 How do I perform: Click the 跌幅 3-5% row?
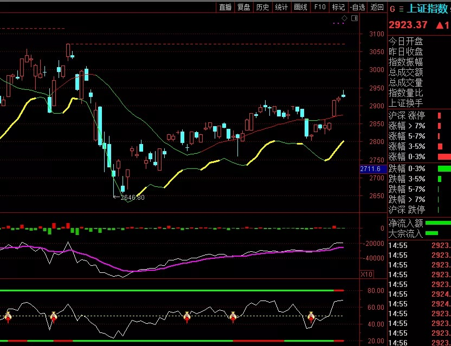(420, 179)
